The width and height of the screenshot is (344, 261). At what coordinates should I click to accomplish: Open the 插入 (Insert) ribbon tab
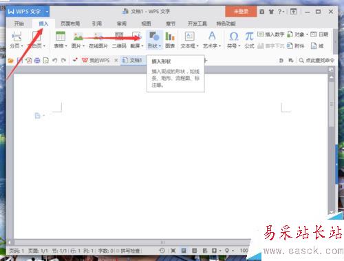43,23
